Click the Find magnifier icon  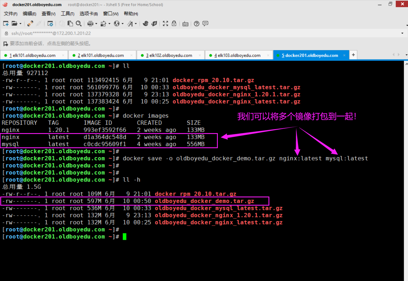pos(79,24)
